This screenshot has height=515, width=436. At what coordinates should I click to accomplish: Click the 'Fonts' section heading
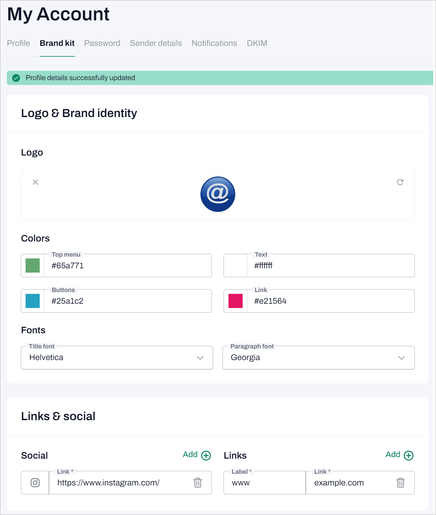(33, 330)
